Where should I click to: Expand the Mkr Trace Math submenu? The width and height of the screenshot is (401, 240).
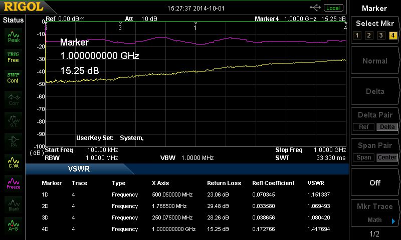[x=375, y=213]
